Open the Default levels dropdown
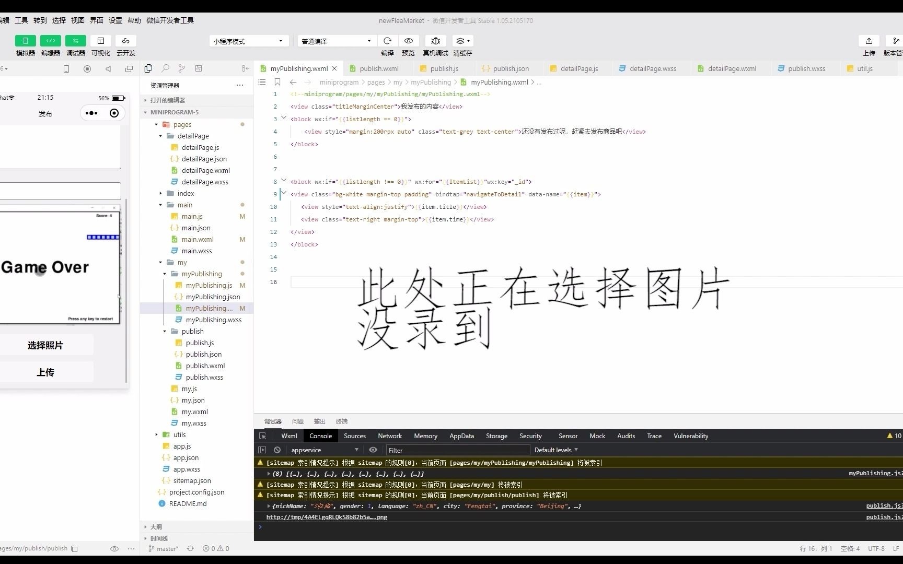903x564 pixels. coord(556,450)
